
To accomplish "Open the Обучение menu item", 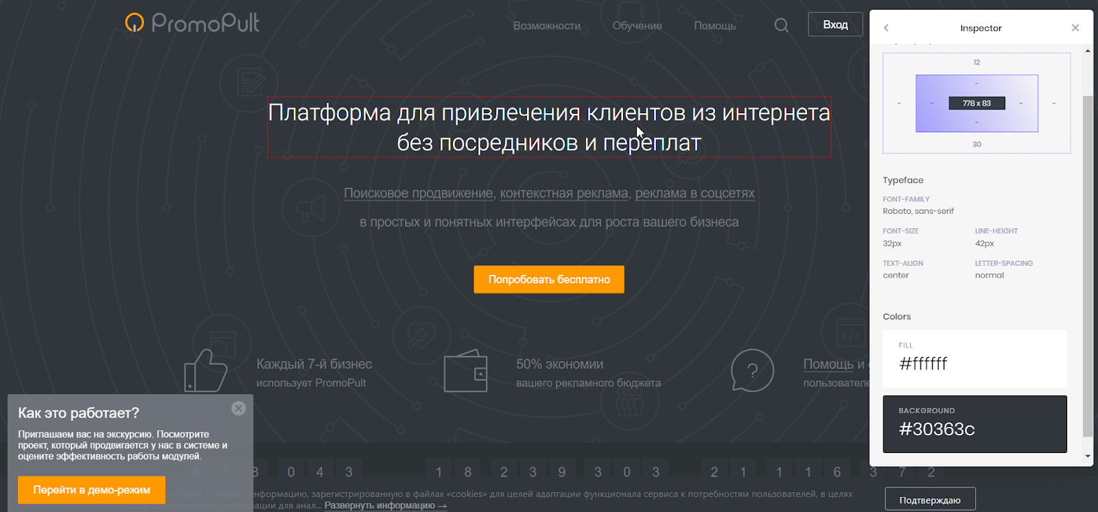I will tap(637, 26).
